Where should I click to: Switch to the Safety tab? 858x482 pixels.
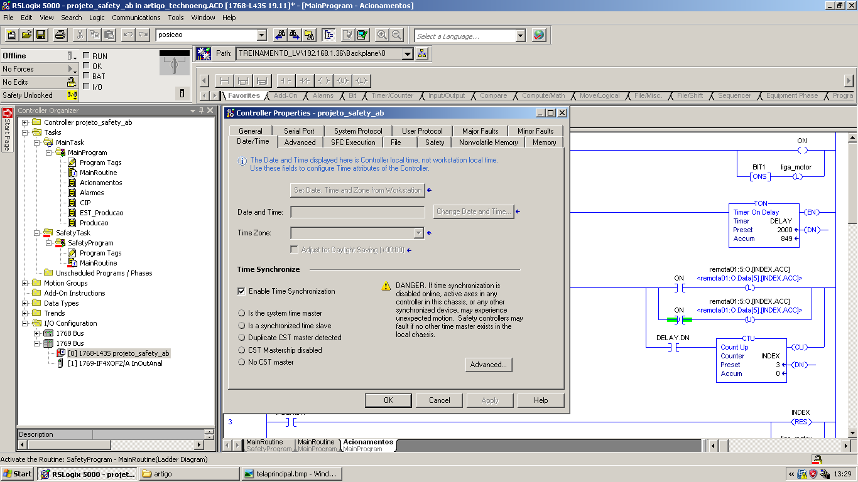(x=435, y=142)
